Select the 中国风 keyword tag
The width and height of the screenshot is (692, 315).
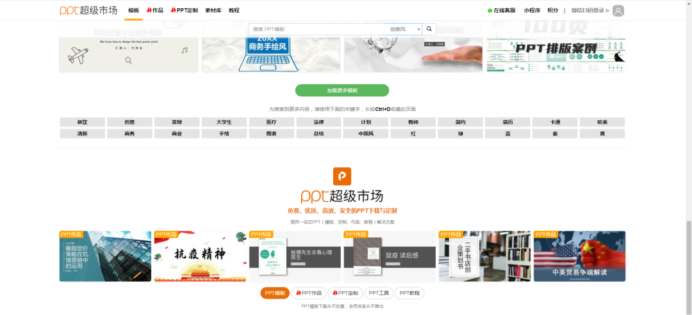366,134
